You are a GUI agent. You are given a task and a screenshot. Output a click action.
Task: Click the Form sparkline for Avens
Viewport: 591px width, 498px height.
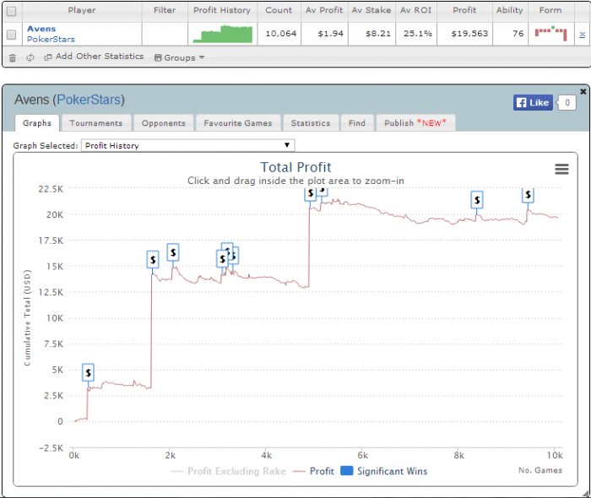pos(550,34)
